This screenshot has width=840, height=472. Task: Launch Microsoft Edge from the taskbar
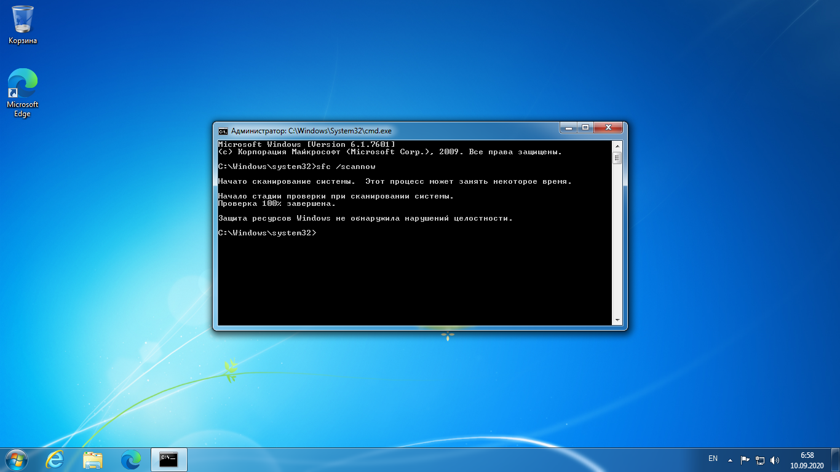tap(131, 460)
